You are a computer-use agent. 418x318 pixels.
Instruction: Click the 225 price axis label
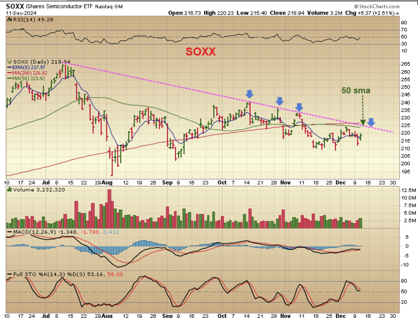[406, 125]
